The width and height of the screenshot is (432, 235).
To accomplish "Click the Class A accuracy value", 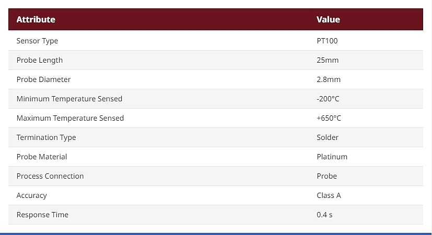I will tap(329, 195).
